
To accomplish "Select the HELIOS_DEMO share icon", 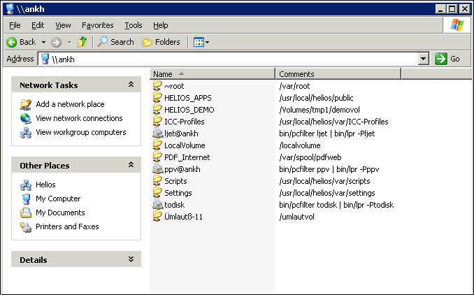I will point(157,109).
